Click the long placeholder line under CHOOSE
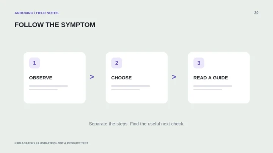Screen dimensions: 273x153 [x=130, y=86]
